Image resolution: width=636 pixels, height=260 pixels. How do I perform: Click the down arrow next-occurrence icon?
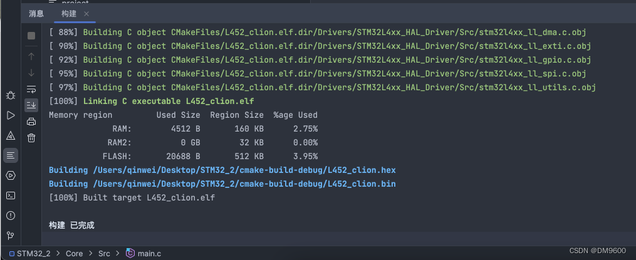pos(31,73)
